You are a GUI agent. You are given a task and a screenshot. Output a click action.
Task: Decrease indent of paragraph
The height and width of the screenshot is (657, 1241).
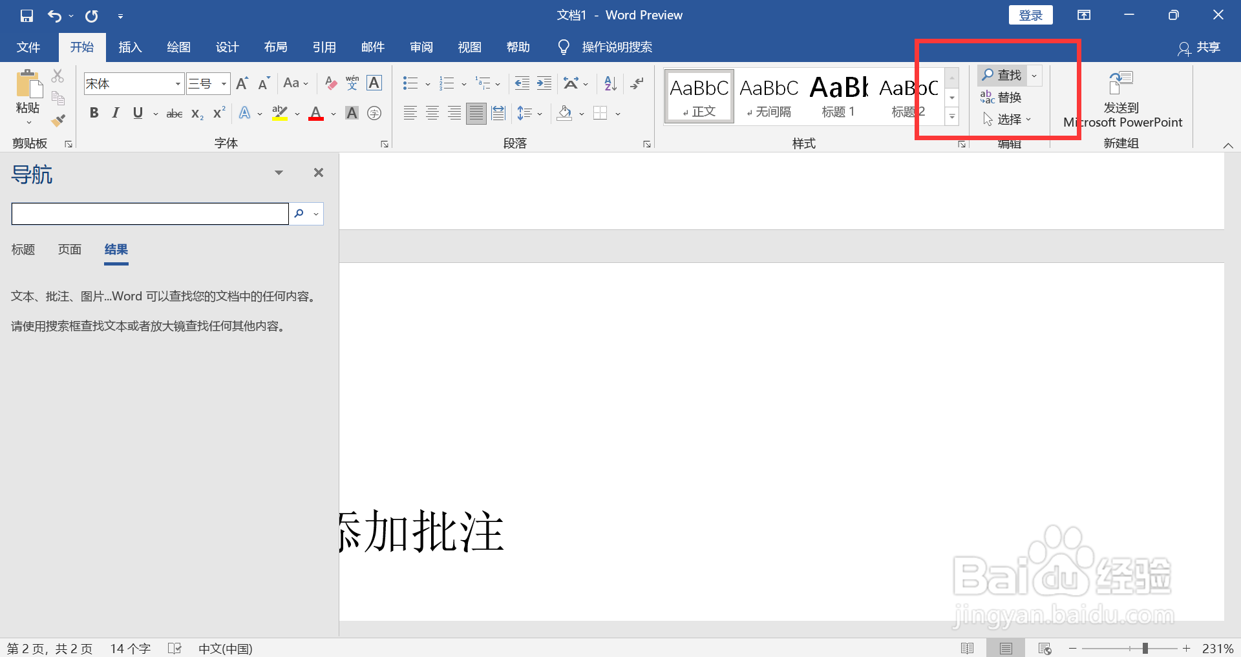tap(522, 83)
